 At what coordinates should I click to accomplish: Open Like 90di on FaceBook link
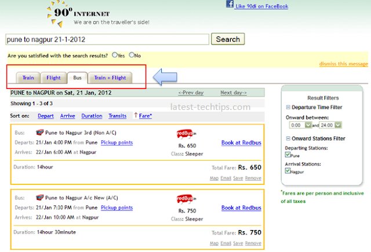tap(261, 6)
